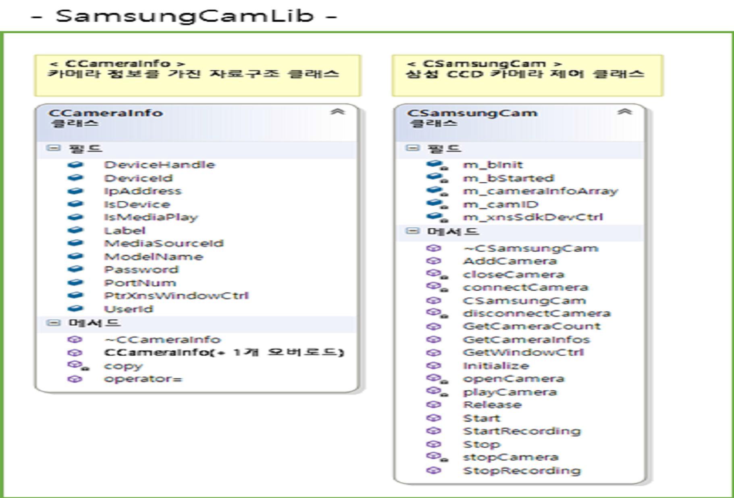
Task: Select the CSamsungCam constructor method
Action: tap(524, 300)
